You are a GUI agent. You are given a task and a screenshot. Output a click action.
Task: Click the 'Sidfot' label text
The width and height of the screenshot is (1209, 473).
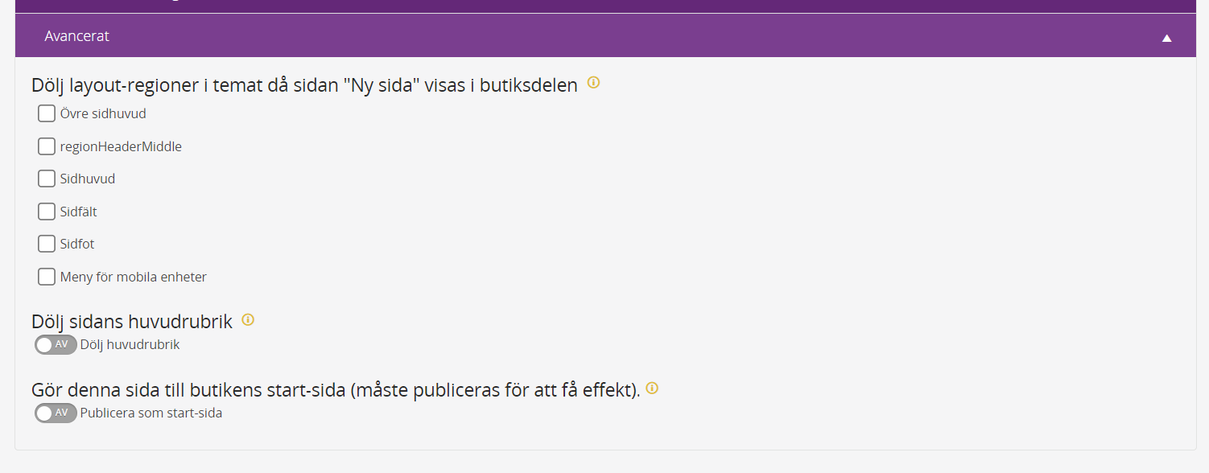[77, 244]
